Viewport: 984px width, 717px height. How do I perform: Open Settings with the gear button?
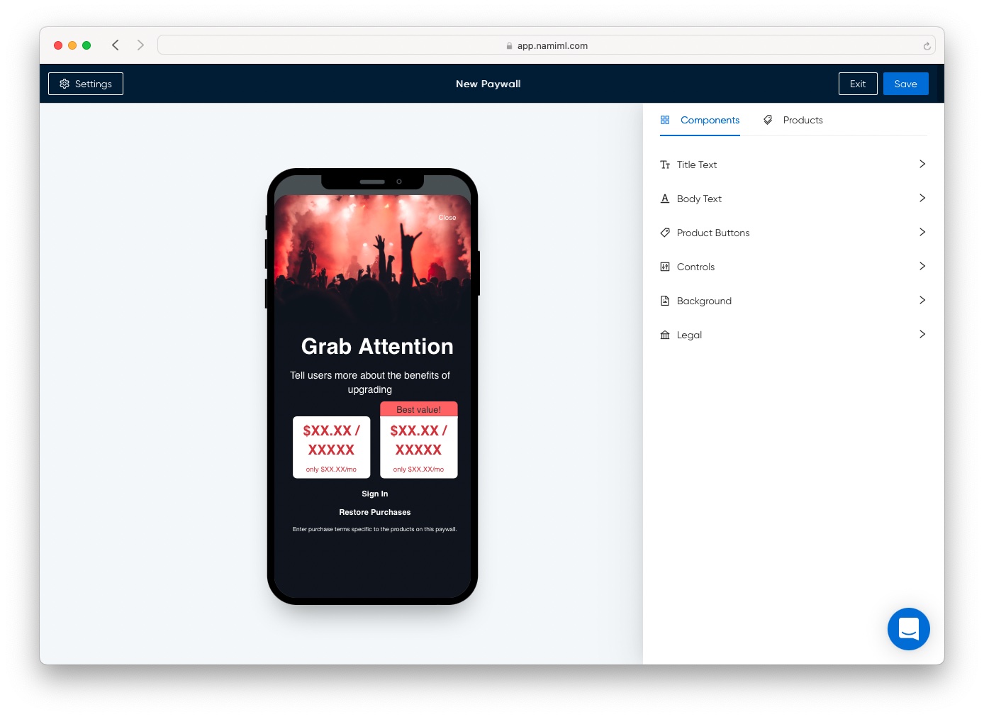click(86, 84)
